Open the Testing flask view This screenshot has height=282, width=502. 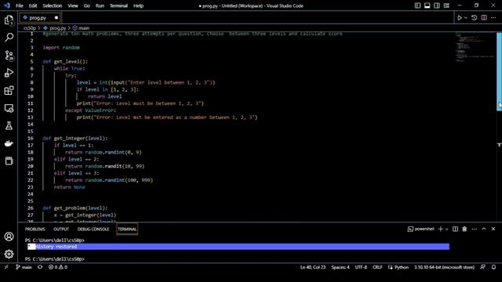point(9,125)
